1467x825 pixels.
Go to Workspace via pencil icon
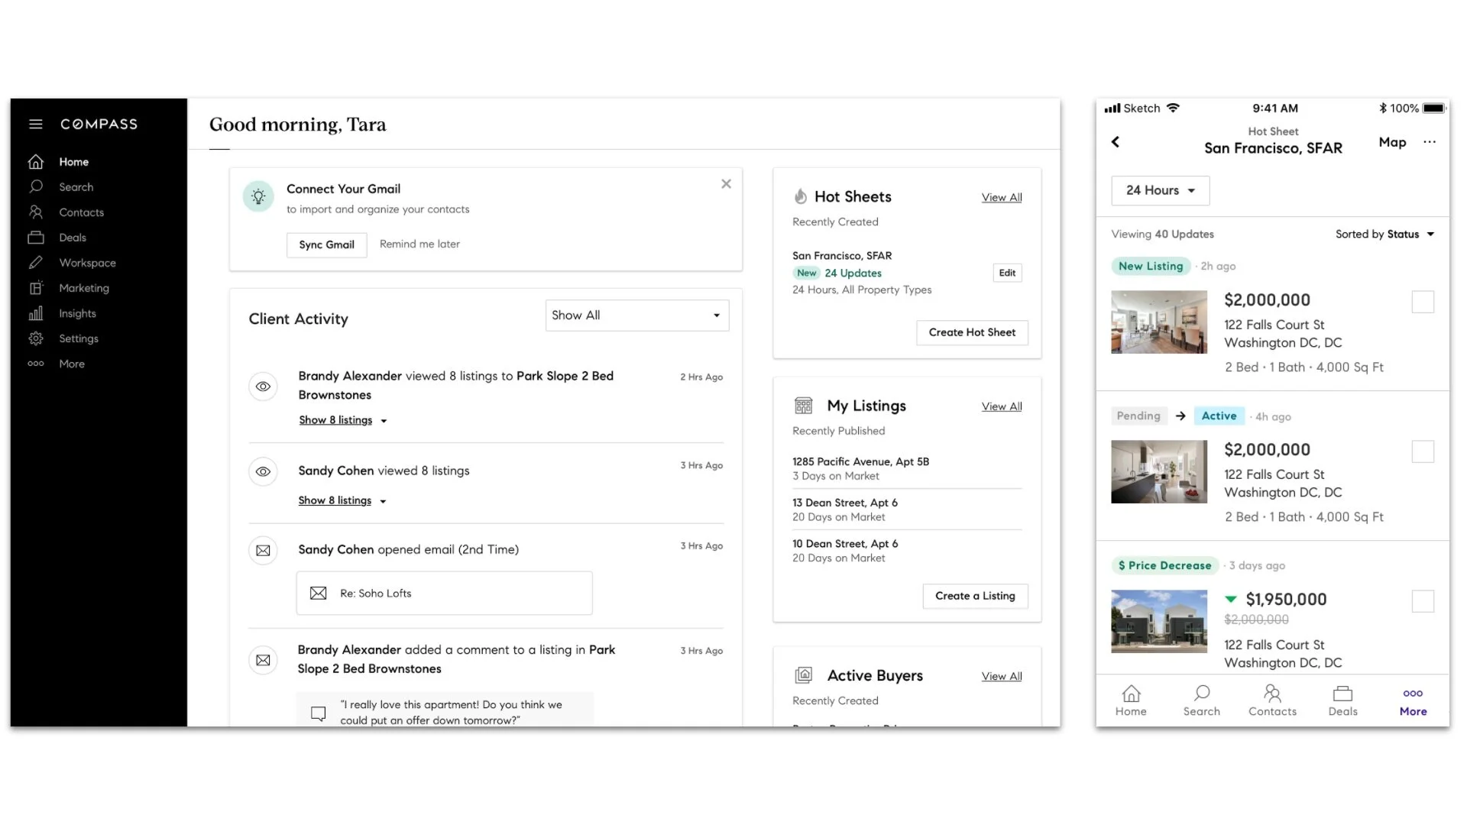pos(36,263)
